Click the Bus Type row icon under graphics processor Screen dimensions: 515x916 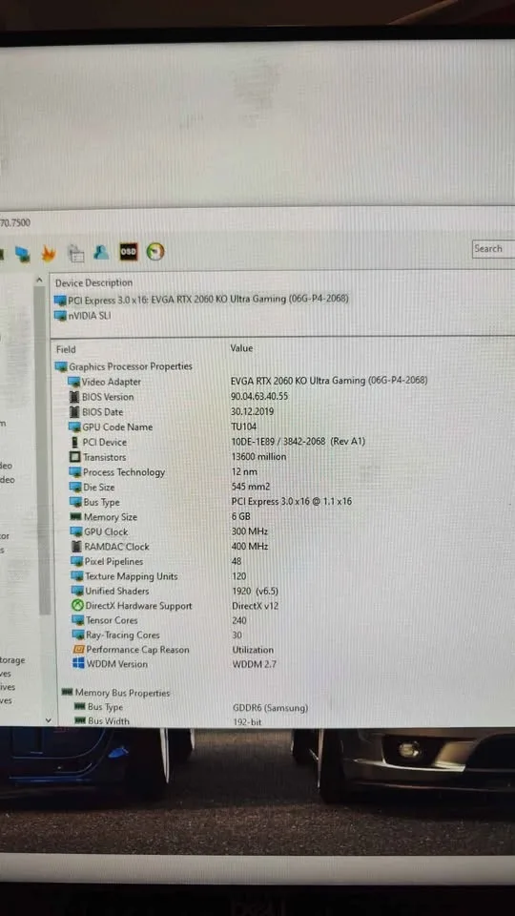(x=75, y=503)
